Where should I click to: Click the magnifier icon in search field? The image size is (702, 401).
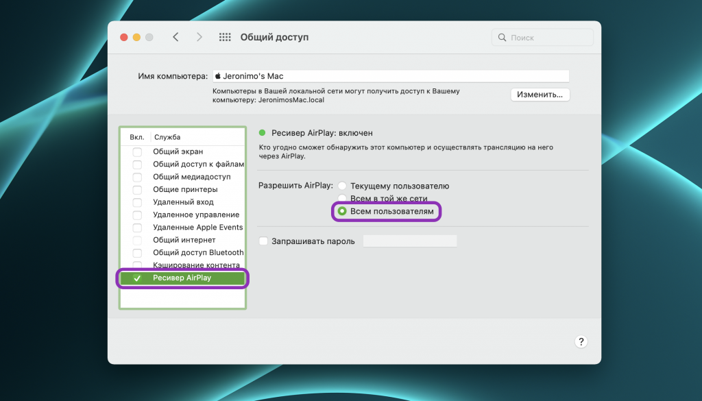[503, 38]
